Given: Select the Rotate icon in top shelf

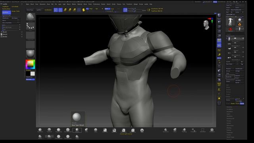Looking at the screenshot, I should pos(75,10).
